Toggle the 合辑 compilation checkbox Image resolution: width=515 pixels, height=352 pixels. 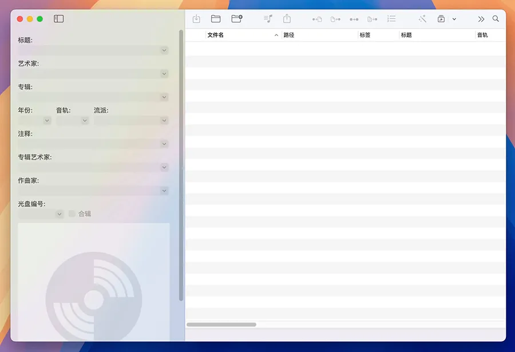72,213
